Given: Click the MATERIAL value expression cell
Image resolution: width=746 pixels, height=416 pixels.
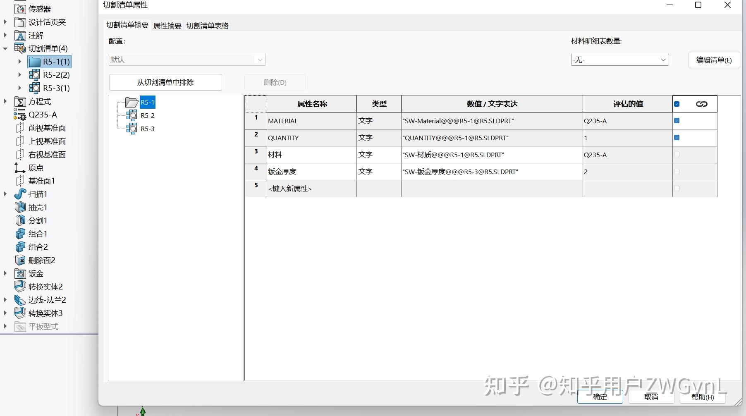Looking at the screenshot, I should 492,121.
